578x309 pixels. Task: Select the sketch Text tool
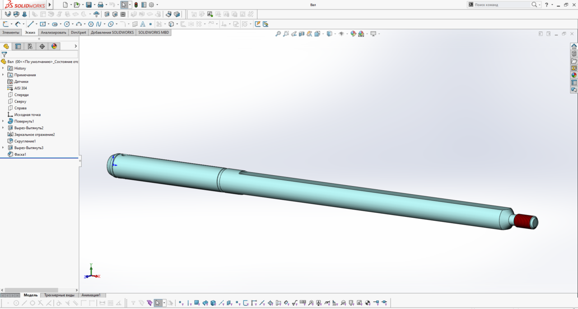(x=143, y=24)
